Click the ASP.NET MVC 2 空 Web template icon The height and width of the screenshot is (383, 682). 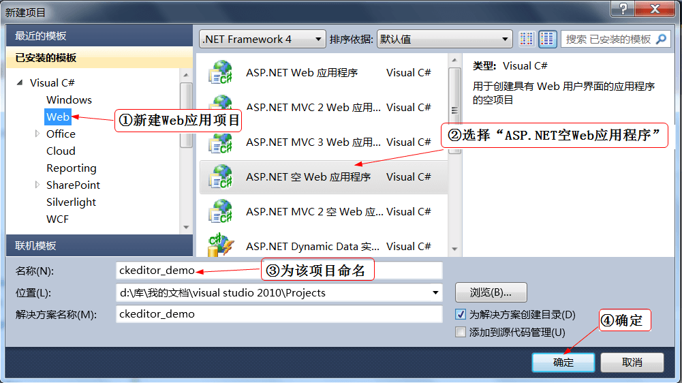click(x=221, y=211)
